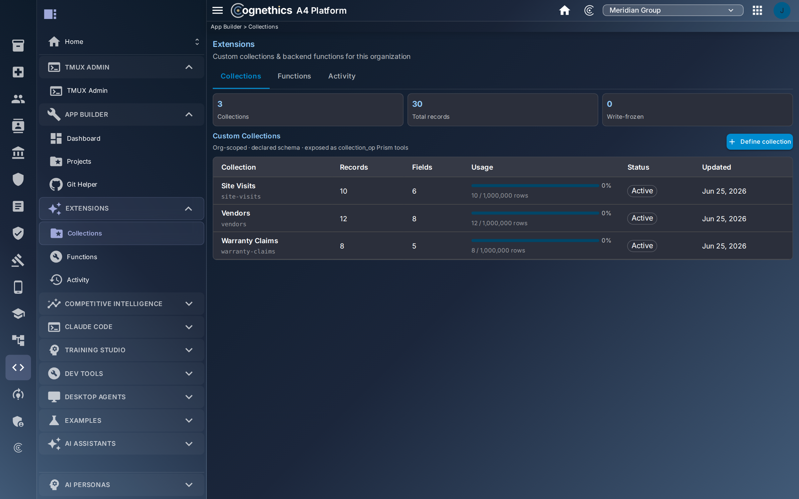Viewport: 799px width, 499px height.
Task: Open Dashboard under App Builder
Action: (122, 138)
